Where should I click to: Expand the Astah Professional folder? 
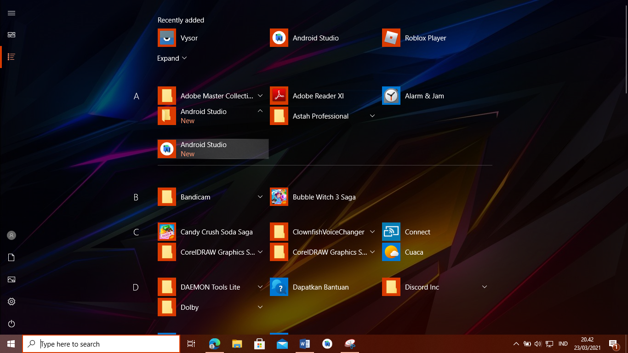pos(372,116)
